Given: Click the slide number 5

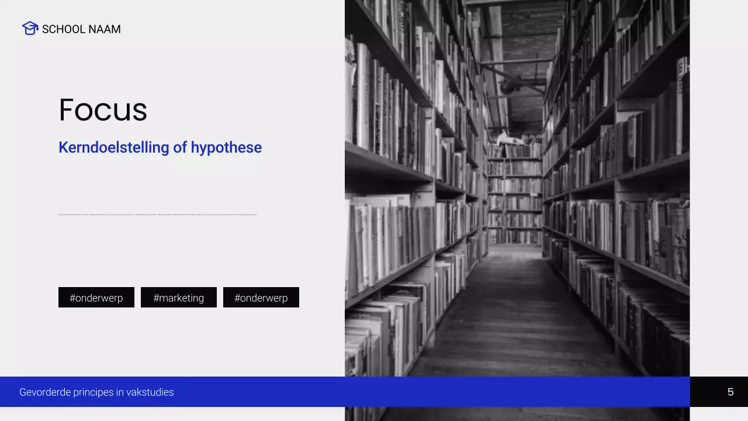Looking at the screenshot, I should [x=730, y=392].
